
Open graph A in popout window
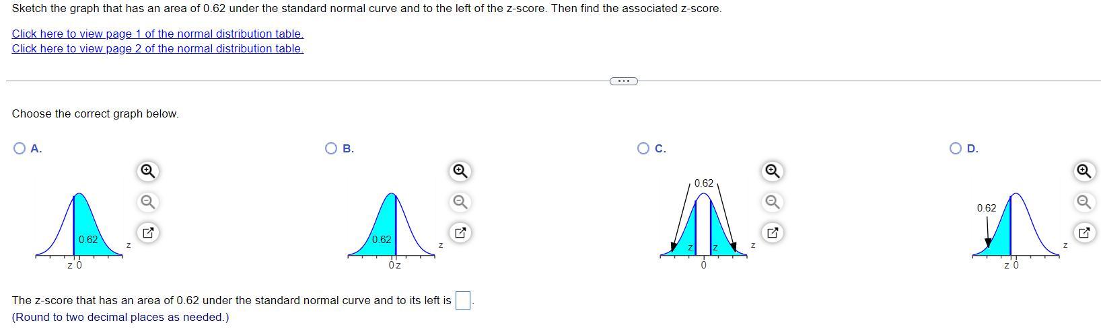[147, 233]
